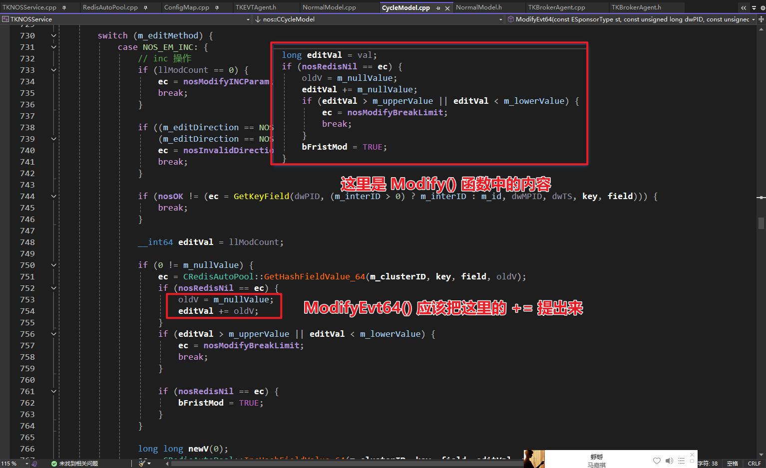The image size is (766, 468).
Task: Switch to the NormalModel.cpp tab
Action: tap(329, 7)
